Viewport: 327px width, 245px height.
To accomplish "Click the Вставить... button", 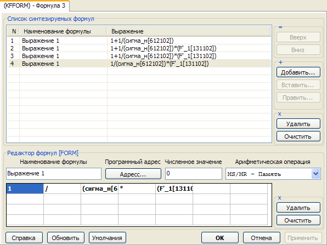I will [x=298, y=85].
